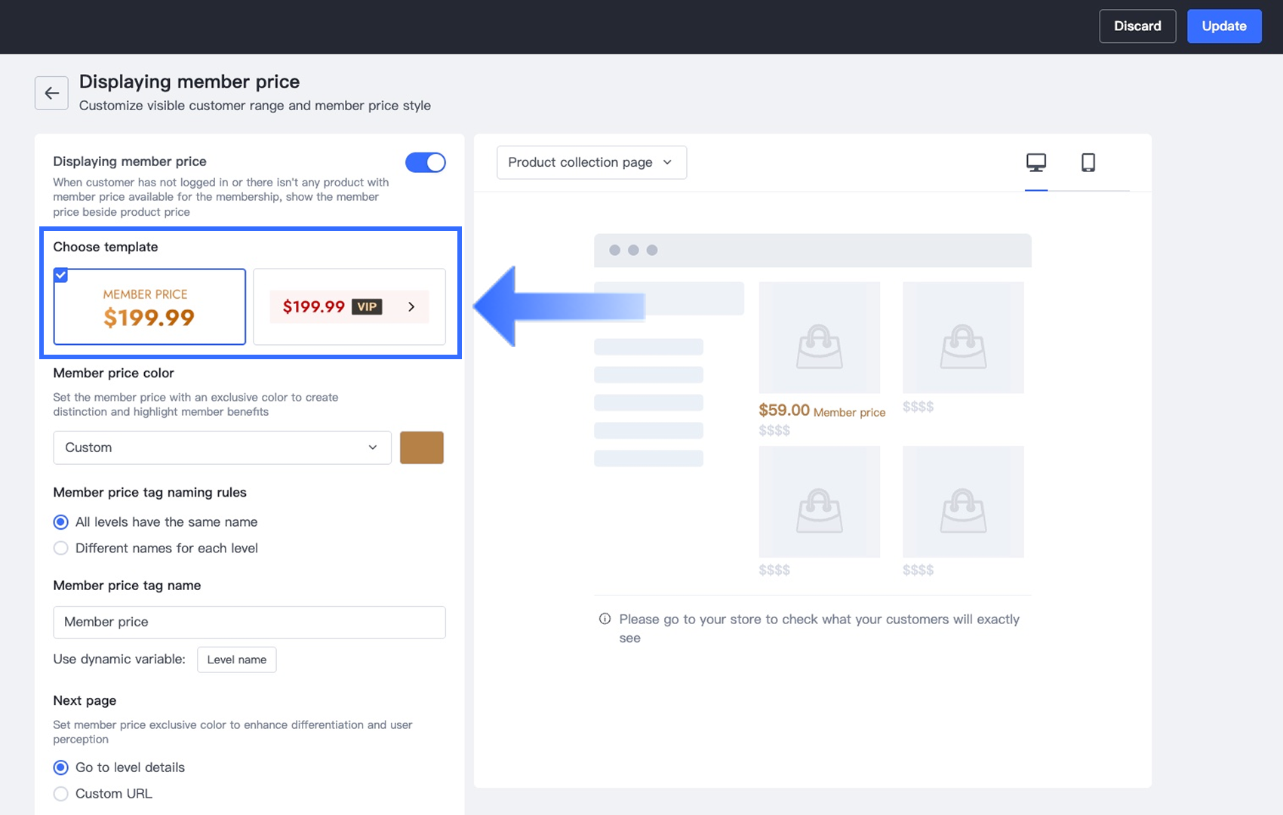Click the 'Choose template' heading

(x=106, y=247)
